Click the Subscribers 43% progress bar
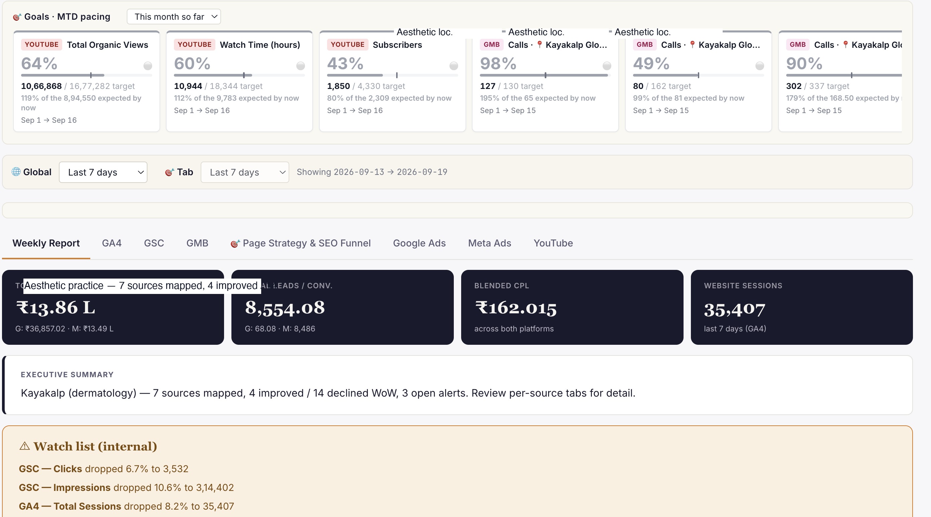This screenshot has width=931, height=517. pyautogui.click(x=393, y=75)
